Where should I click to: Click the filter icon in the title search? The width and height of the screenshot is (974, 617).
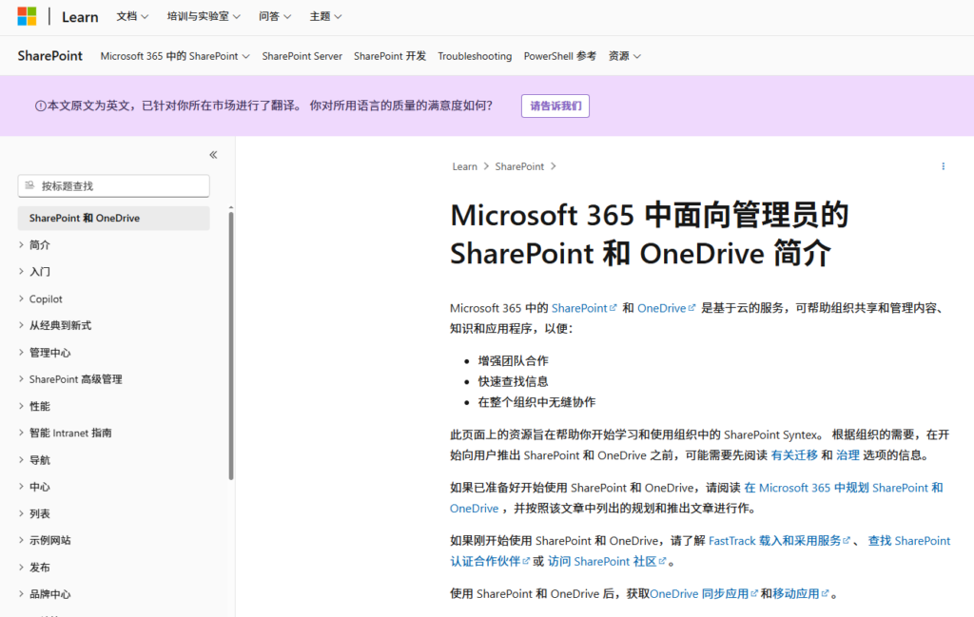click(x=29, y=185)
